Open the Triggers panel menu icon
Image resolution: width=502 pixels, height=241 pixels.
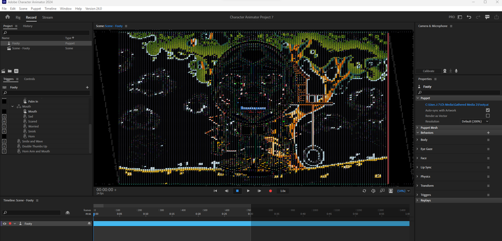(x=17, y=79)
